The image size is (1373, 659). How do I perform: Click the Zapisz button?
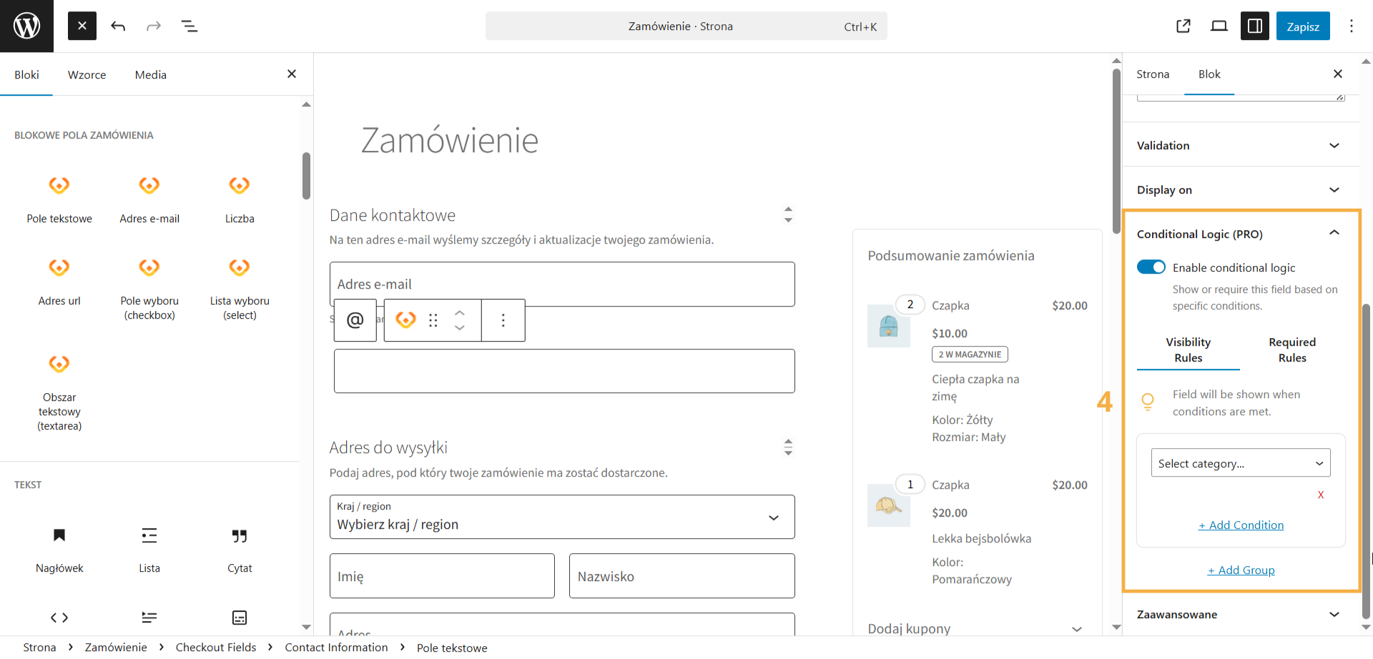1303,26
